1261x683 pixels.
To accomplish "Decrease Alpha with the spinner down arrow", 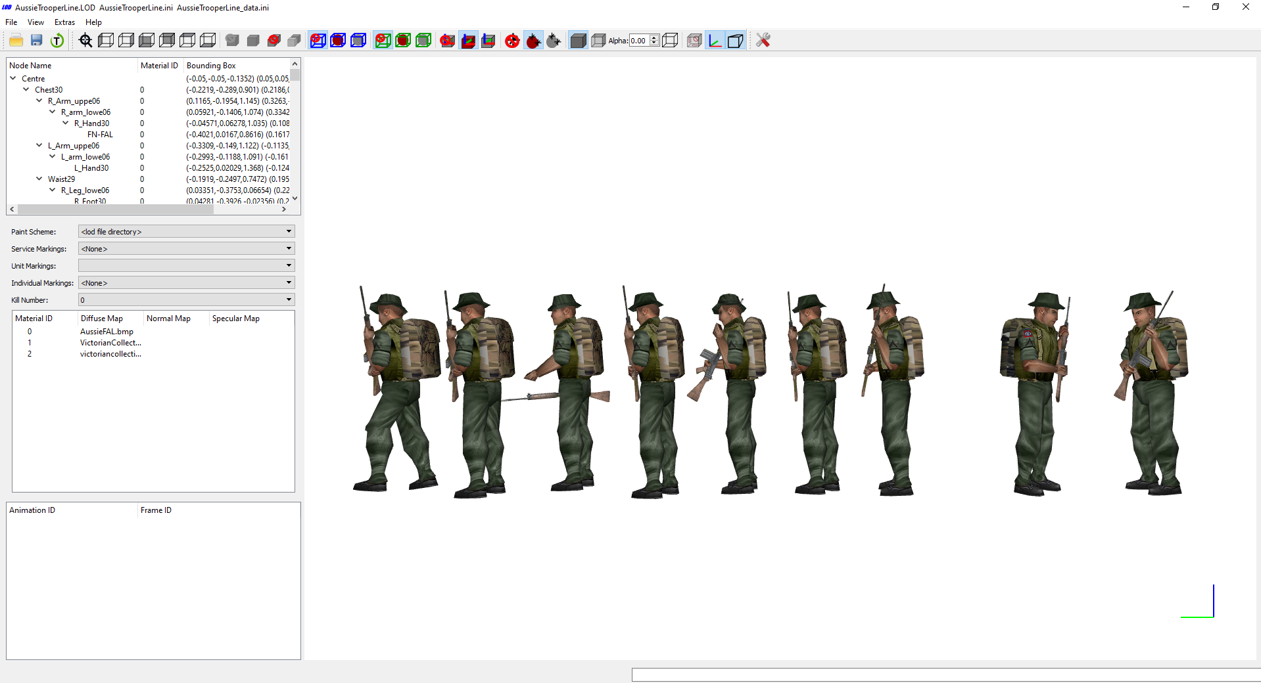I will [654, 43].
